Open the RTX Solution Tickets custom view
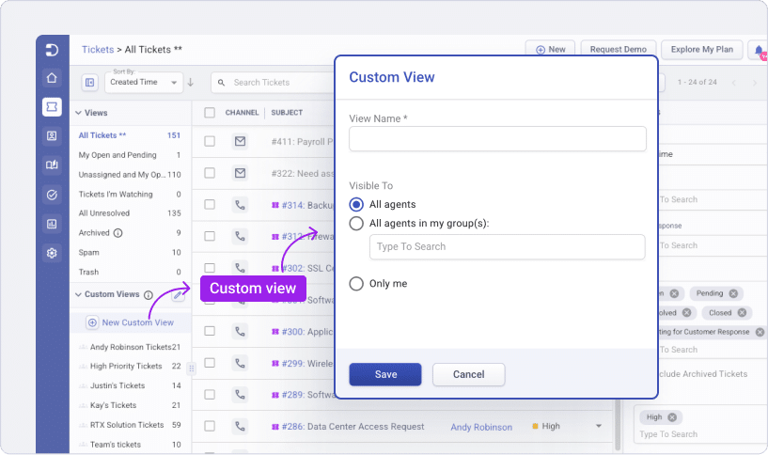 click(x=130, y=425)
